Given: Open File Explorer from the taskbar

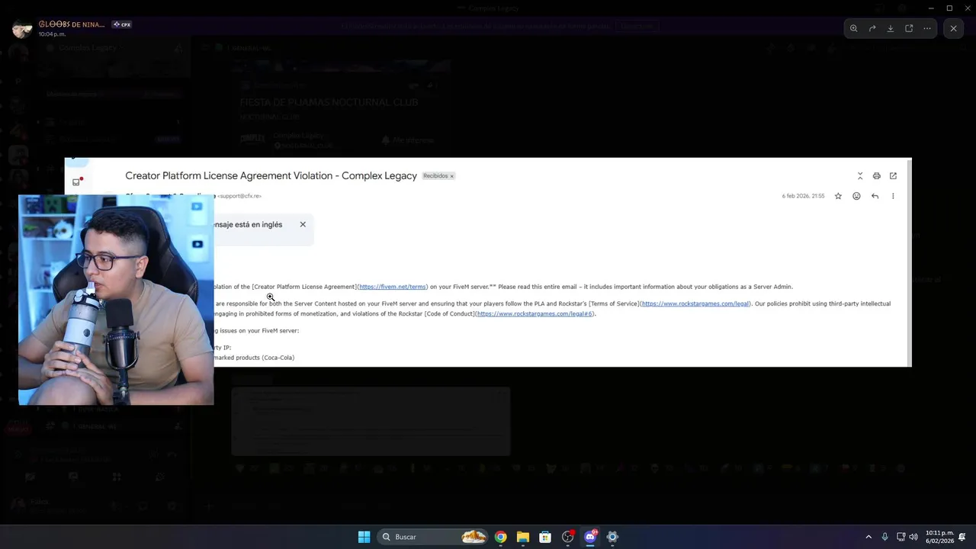Looking at the screenshot, I should tap(522, 537).
